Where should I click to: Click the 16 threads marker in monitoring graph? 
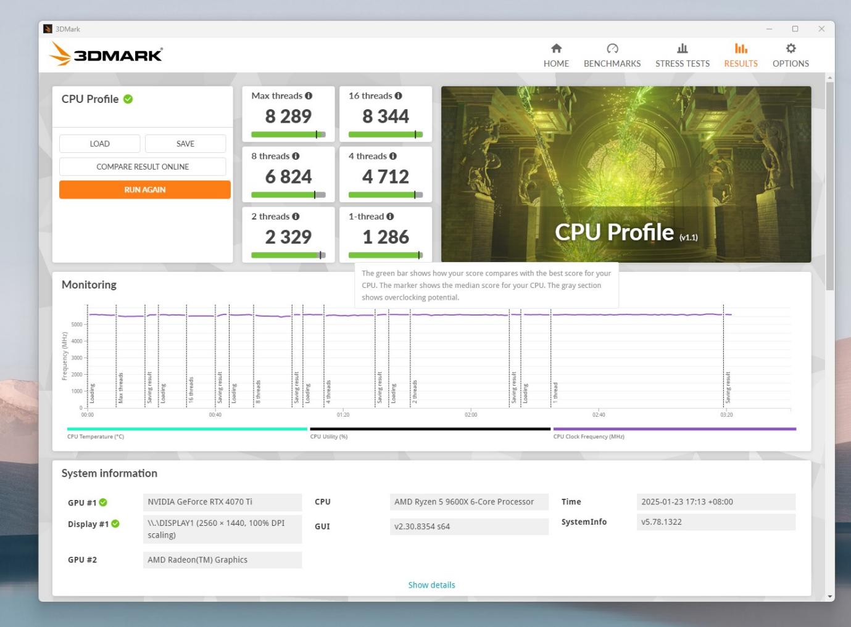coord(191,390)
